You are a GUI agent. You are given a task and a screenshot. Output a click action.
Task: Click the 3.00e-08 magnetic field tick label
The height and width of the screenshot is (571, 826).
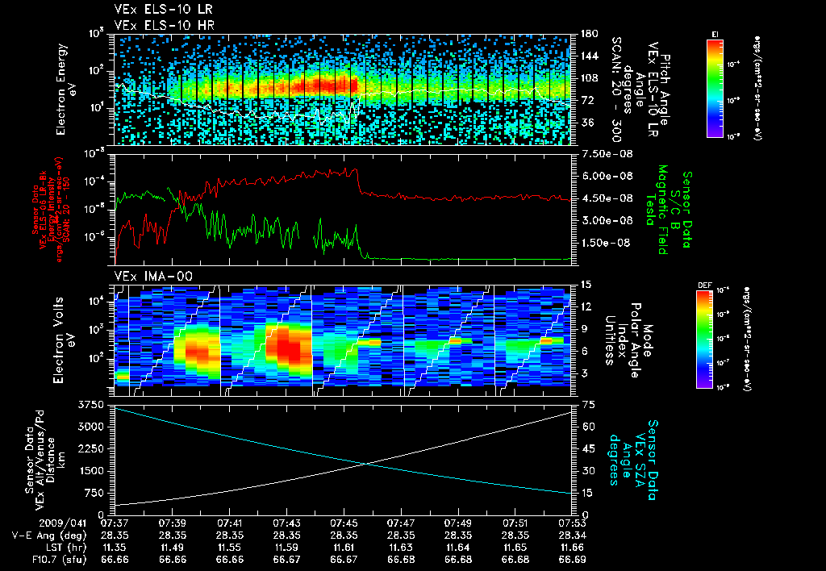607,220
